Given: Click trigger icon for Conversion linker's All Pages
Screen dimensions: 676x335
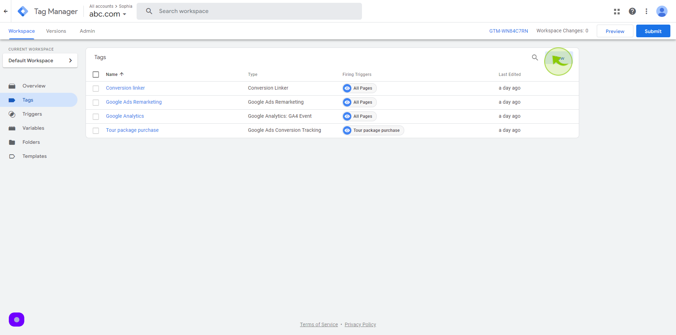Looking at the screenshot, I should pos(347,88).
